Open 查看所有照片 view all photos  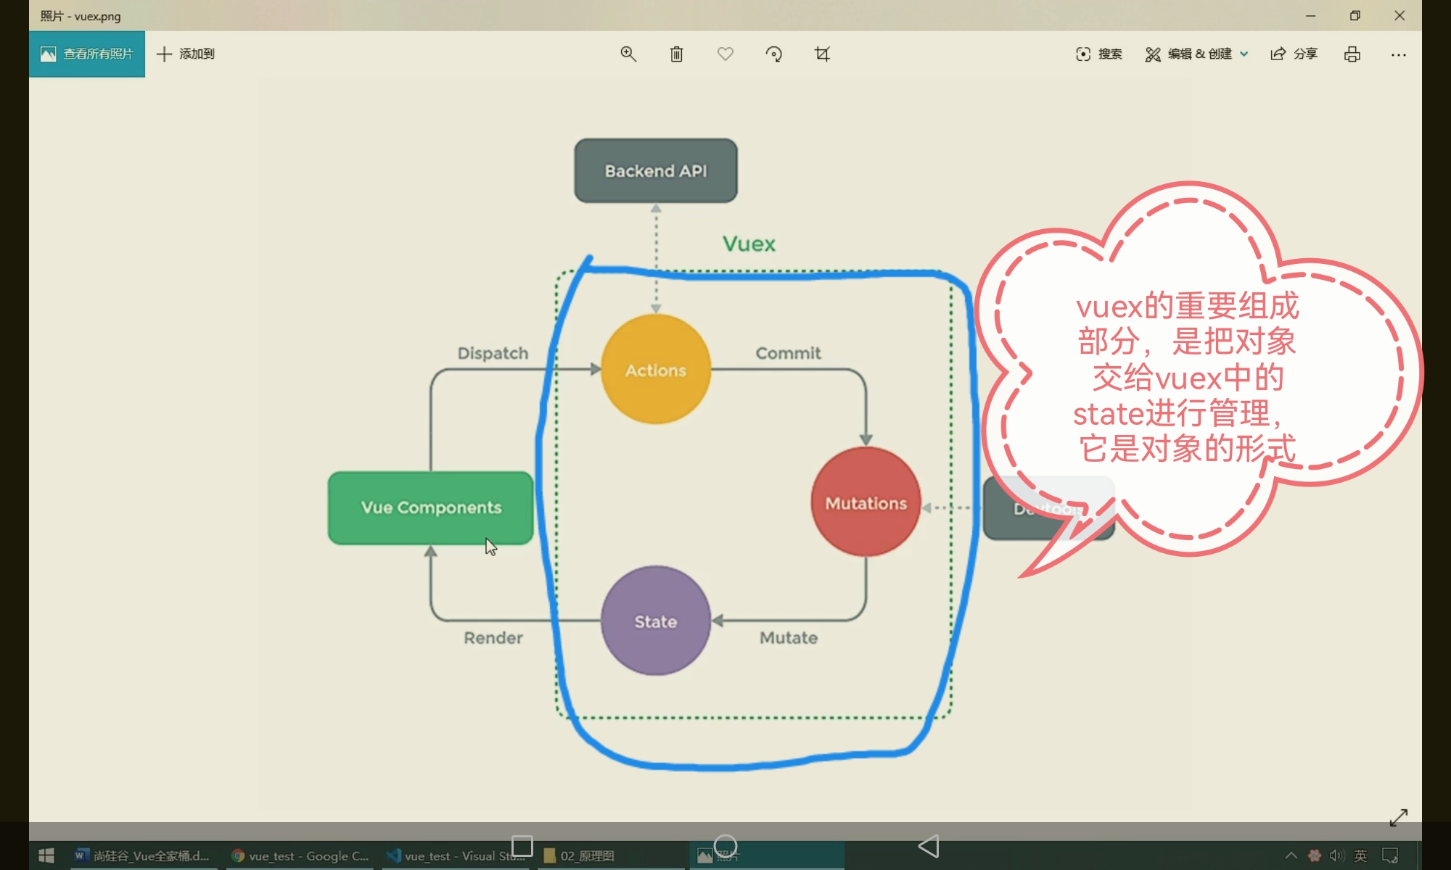pyautogui.click(x=87, y=54)
